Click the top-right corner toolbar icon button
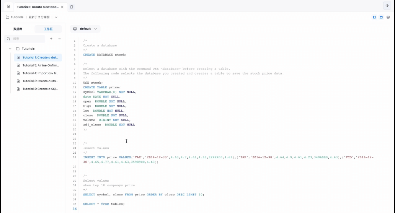Viewport: 395px width, 213px height. 387,6
